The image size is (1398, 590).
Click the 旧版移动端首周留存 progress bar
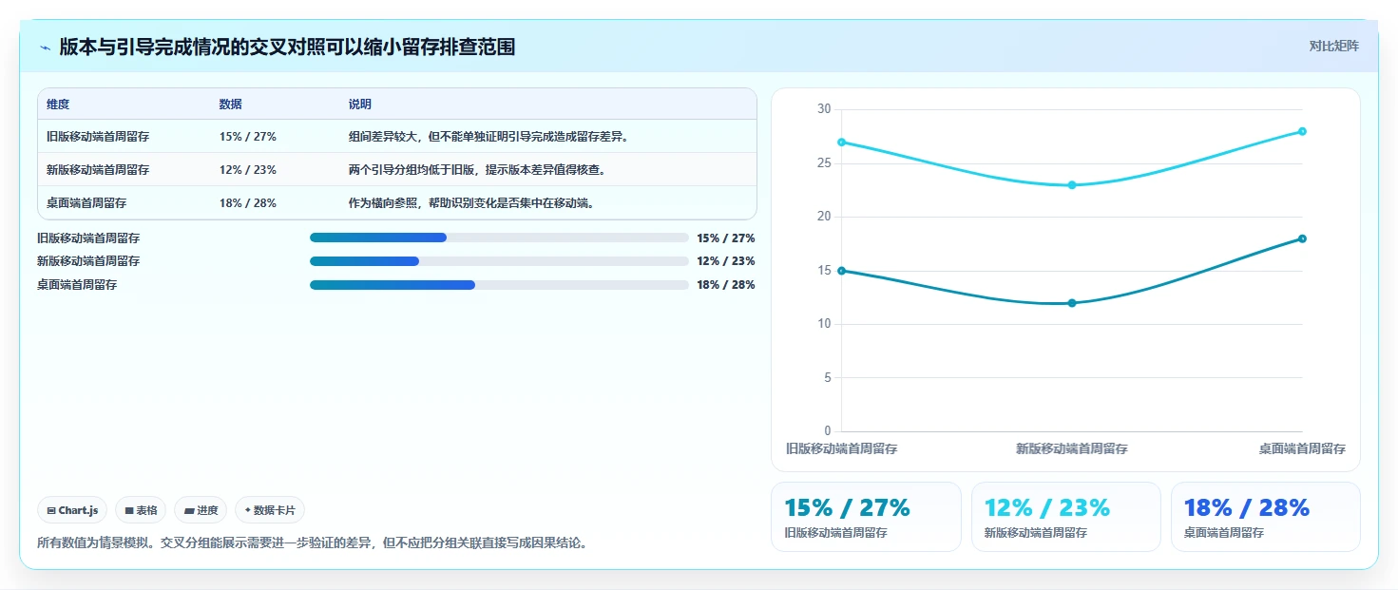(x=499, y=238)
